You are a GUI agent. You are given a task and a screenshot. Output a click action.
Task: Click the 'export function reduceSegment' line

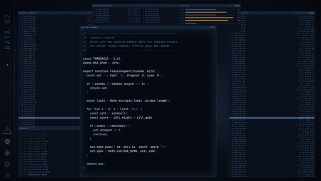pyautogui.click(x=121, y=71)
